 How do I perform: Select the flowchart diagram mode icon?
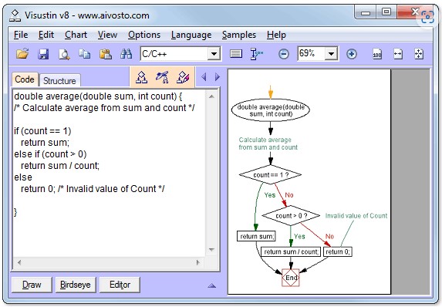coord(141,77)
